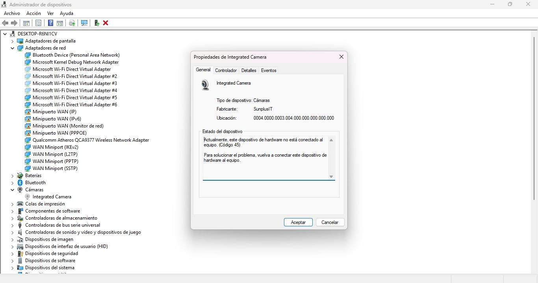Viewport: 538px width, 283px height.
Task: Click the Aceptar button
Action: (298, 222)
